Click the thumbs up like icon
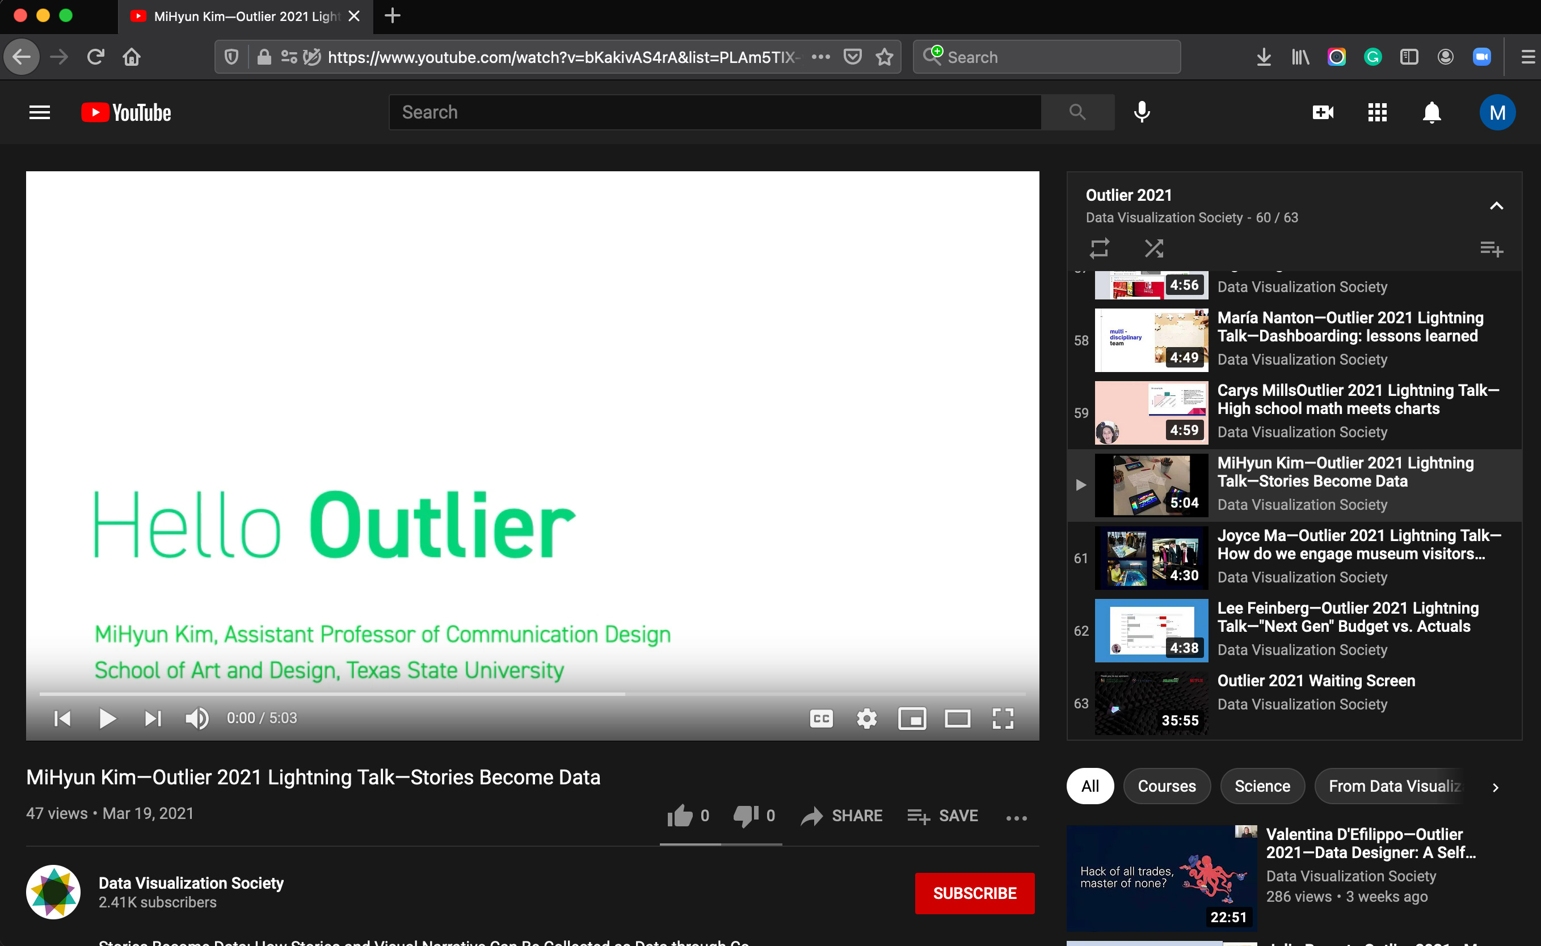The width and height of the screenshot is (1541, 946). click(680, 815)
